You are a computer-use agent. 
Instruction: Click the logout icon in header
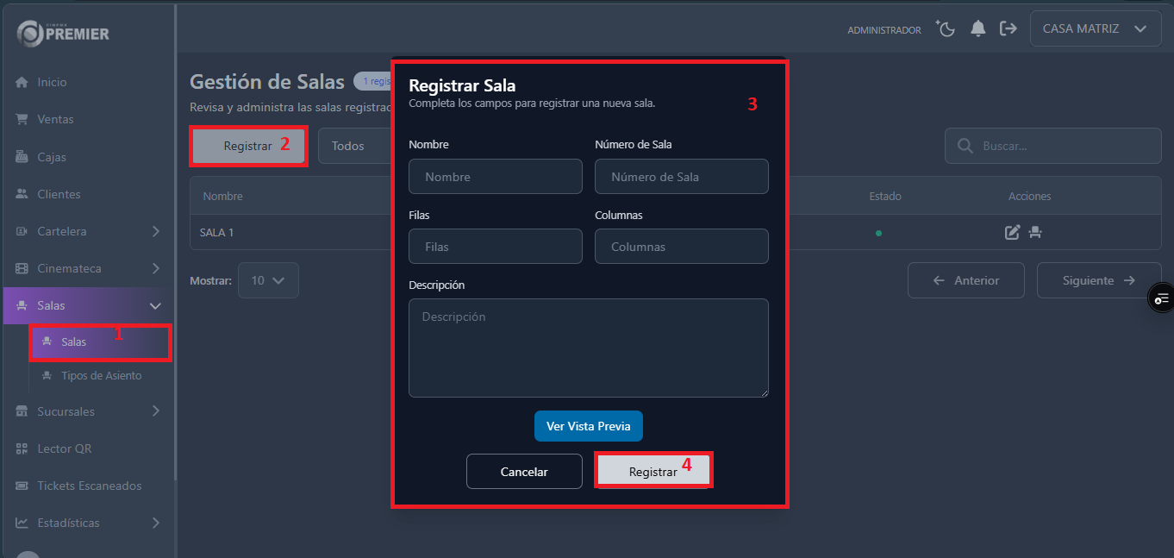click(1008, 29)
